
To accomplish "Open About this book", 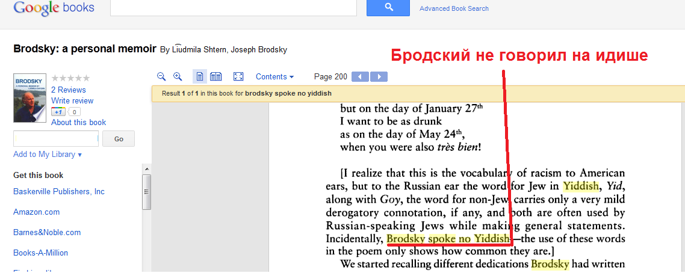I will point(79,123).
